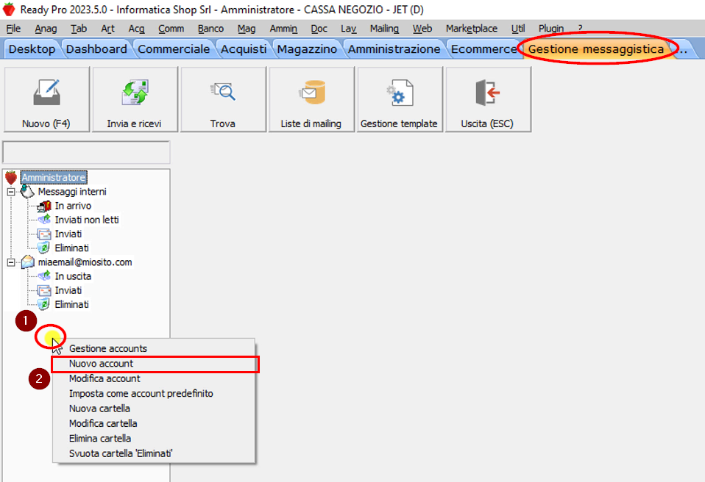Open the ? help menu
Viewport: 705px width, 482px height.
pyautogui.click(x=580, y=29)
